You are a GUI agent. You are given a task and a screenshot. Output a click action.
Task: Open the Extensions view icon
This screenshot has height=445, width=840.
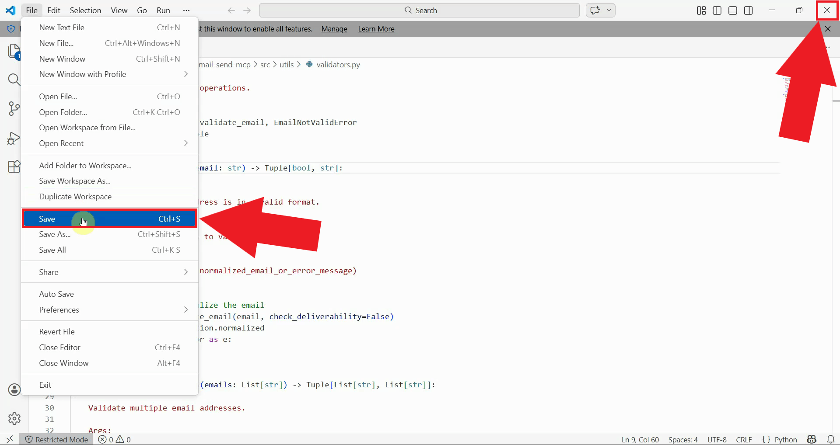point(14,167)
